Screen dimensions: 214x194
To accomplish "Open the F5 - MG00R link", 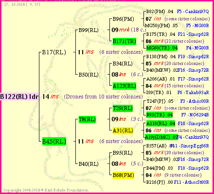I will click(197, 26).
